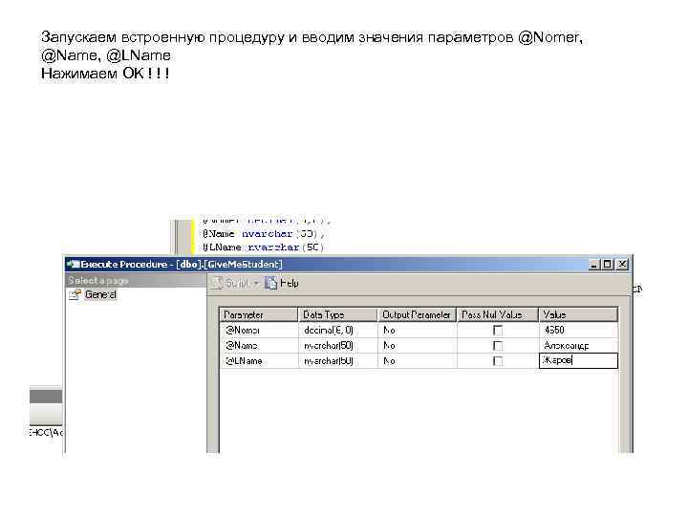
Task: Close the Execute Procedure dialog
Action: point(622,264)
